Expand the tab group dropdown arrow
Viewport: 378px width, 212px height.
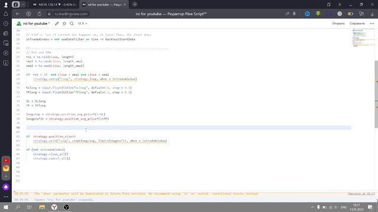point(23,4)
